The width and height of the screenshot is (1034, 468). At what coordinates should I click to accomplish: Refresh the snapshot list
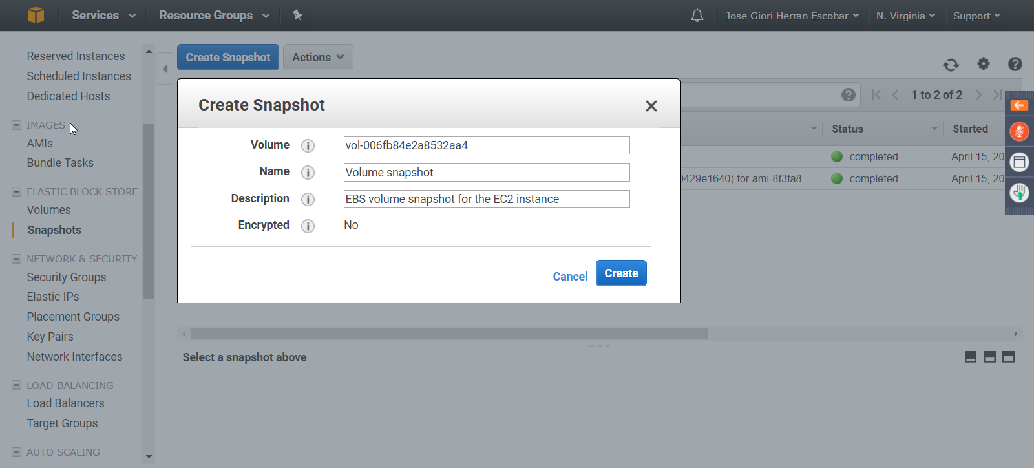[x=951, y=64]
